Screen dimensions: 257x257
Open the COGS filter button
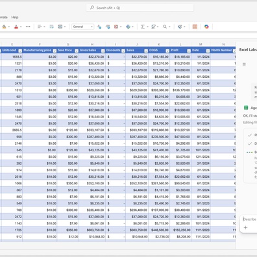167,51
